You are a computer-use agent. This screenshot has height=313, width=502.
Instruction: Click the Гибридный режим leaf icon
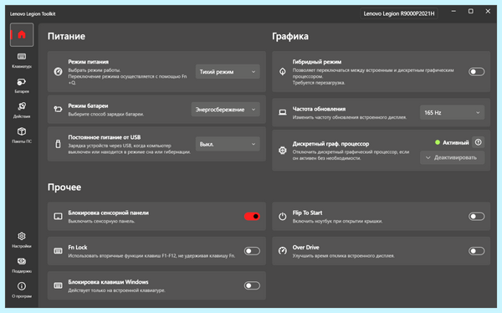point(283,71)
